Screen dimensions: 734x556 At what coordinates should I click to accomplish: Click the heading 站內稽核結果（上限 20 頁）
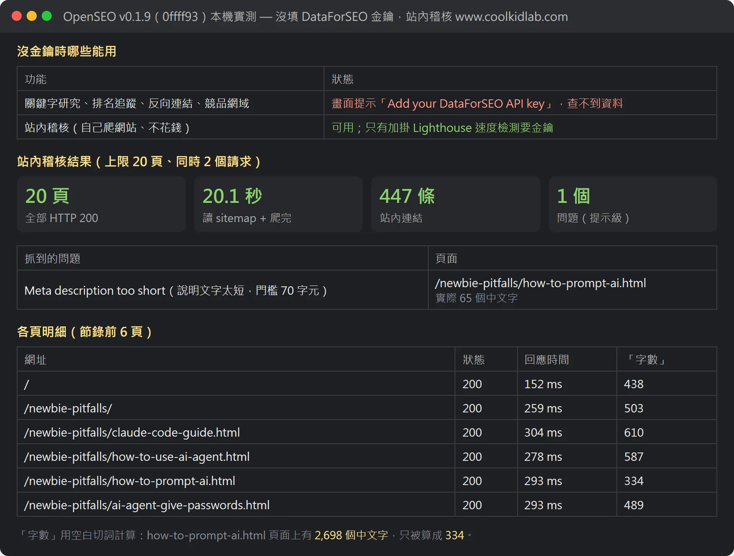139,162
